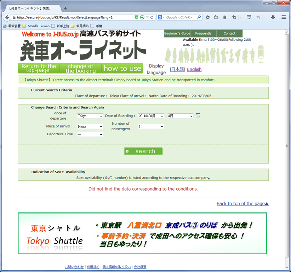
Task: Open the downloads arrow icon
Action: pos(273,17)
